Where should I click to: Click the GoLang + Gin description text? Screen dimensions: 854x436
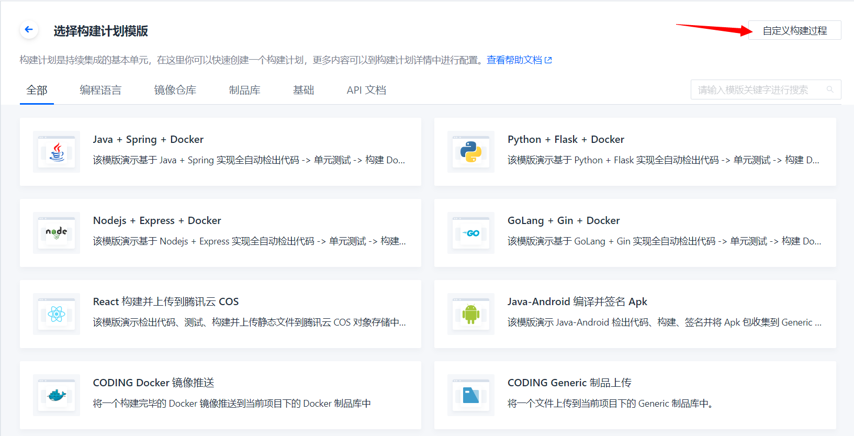tap(665, 241)
